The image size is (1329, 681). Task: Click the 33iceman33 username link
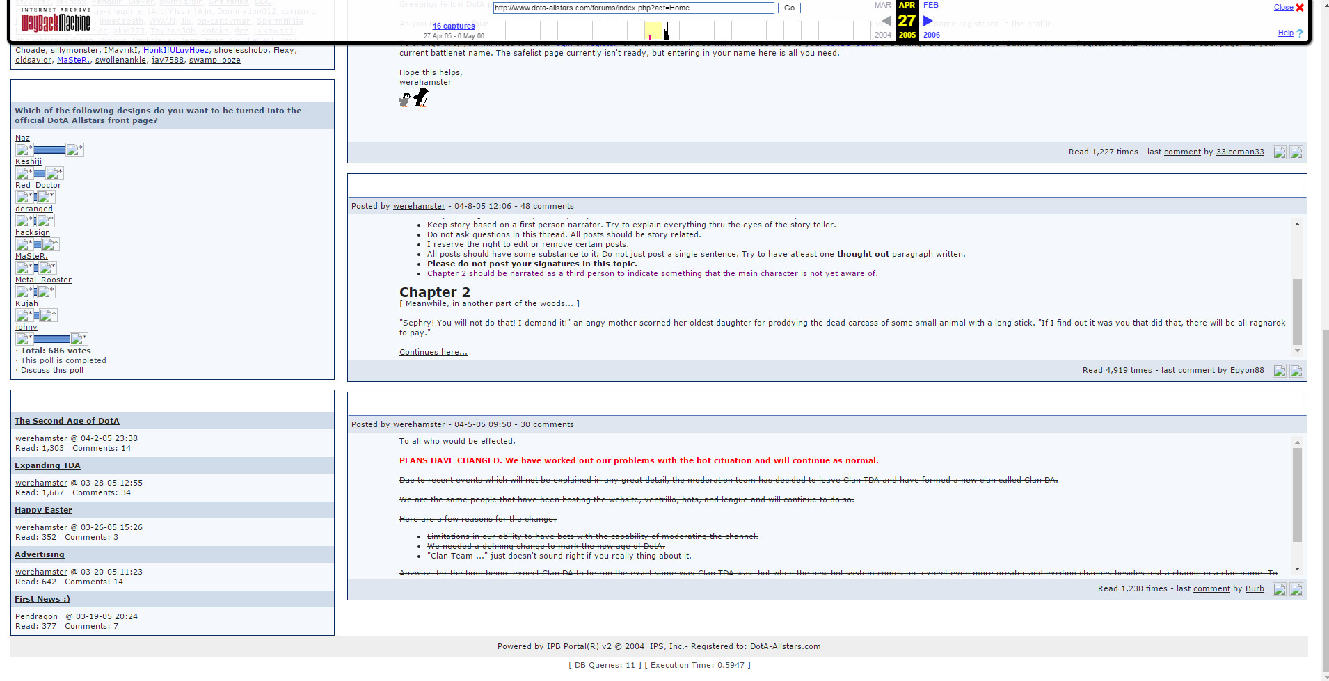(1240, 152)
